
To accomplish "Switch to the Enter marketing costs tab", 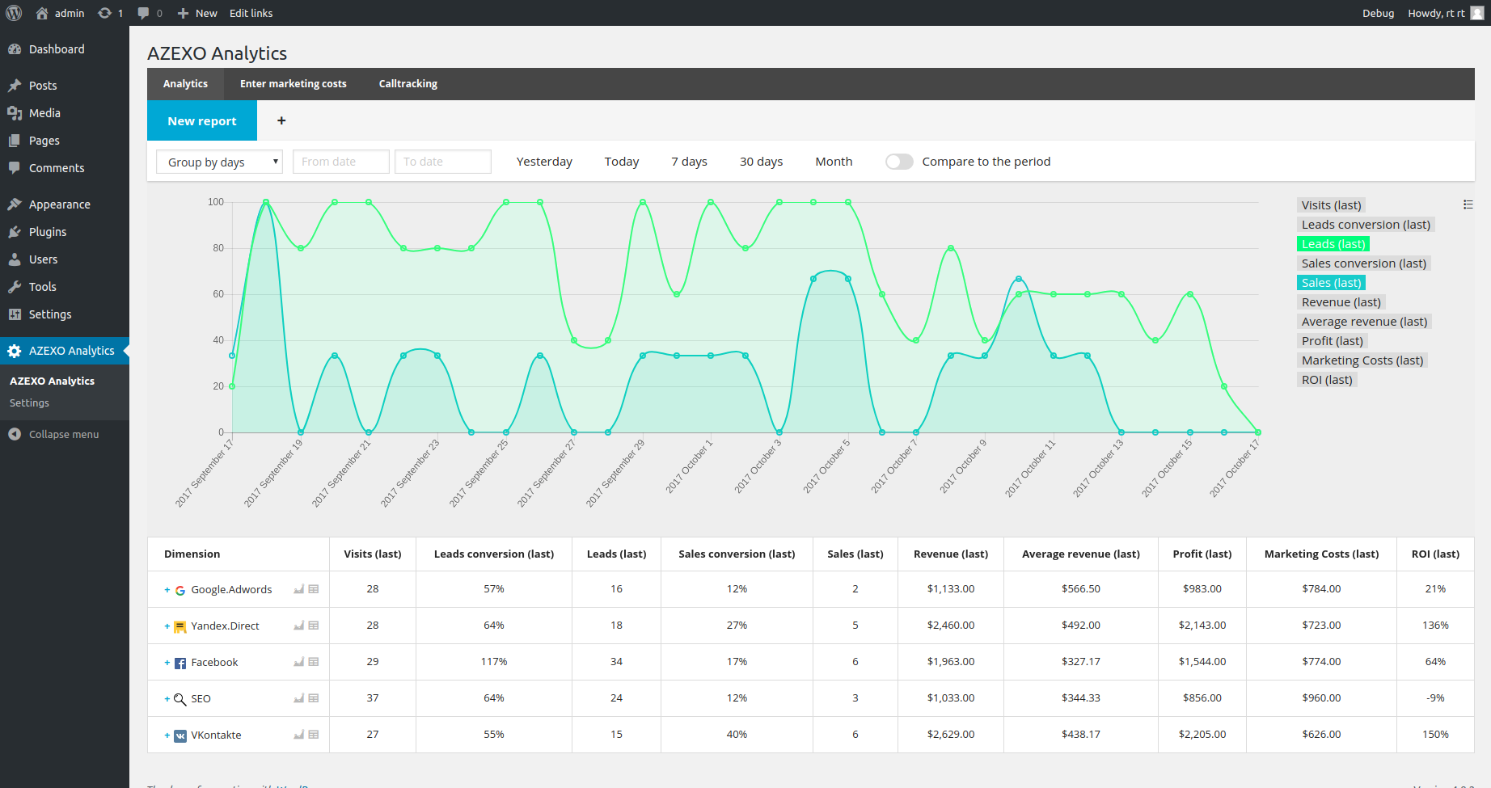I will (293, 84).
